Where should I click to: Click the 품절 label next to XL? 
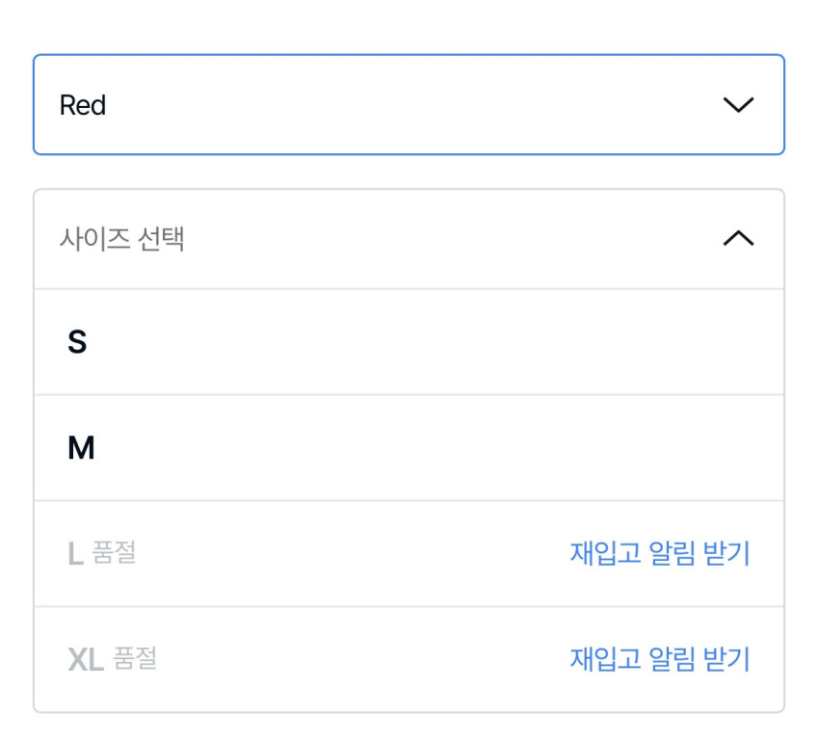pyautogui.click(x=135, y=660)
